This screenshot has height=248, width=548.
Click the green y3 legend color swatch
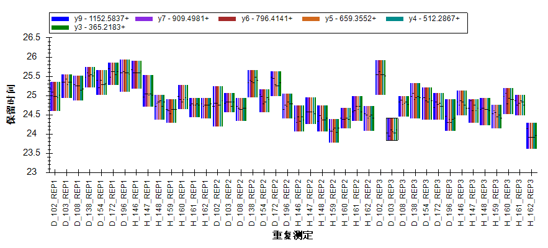coord(61,27)
